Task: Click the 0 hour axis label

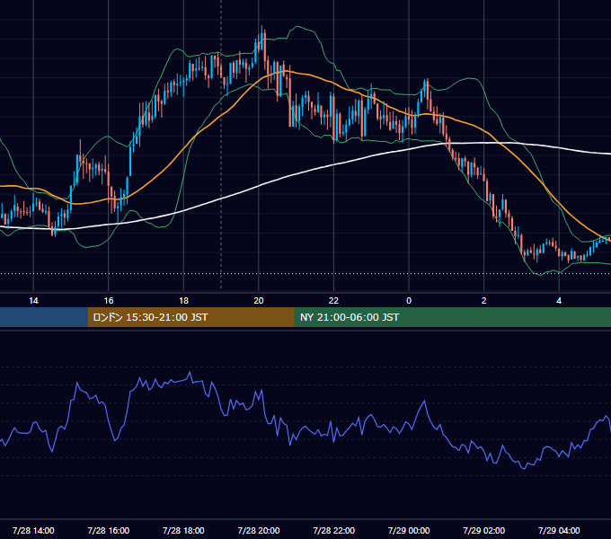Action: pos(409,301)
